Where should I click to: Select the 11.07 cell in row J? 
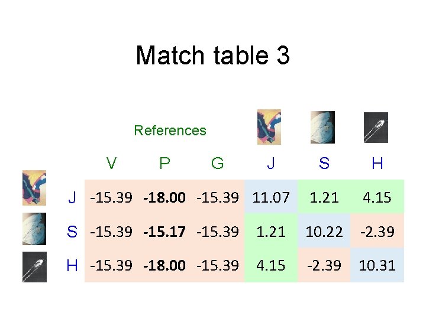point(271,197)
